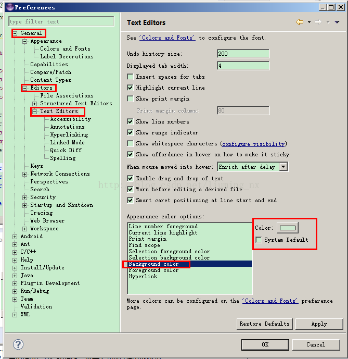
Task: Select Compare/Patch in the tree
Action: [x=51, y=72]
